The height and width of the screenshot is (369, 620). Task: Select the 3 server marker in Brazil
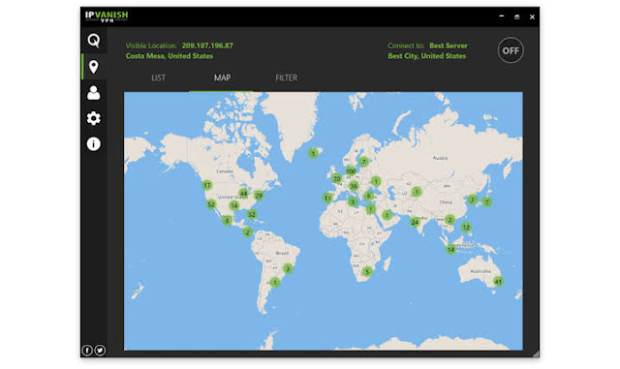[x=288, y=269]
